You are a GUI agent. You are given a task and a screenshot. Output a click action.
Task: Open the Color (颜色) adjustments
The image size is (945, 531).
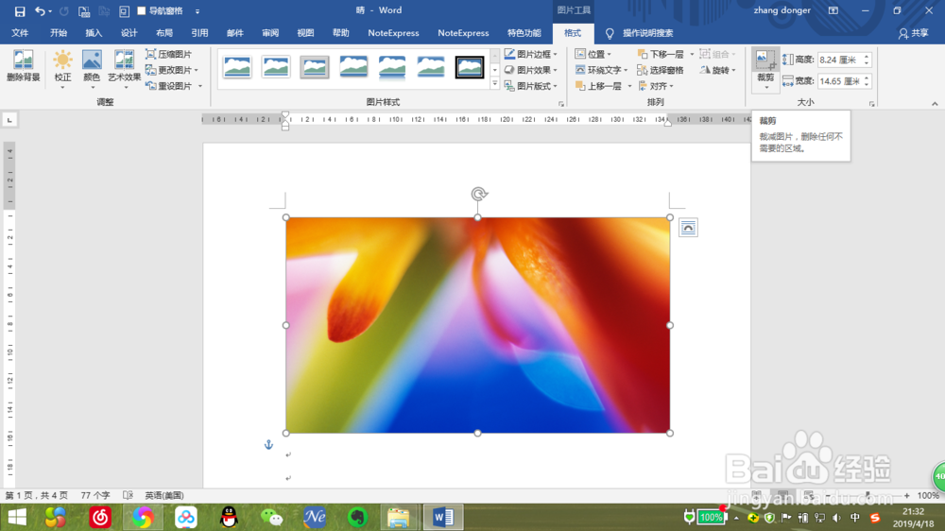pos(92,67)
